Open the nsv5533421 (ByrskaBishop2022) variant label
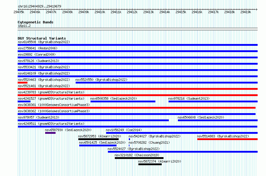The width and height of the screenshot is (266, 176). pyautogui.click(x=44, y=67)
